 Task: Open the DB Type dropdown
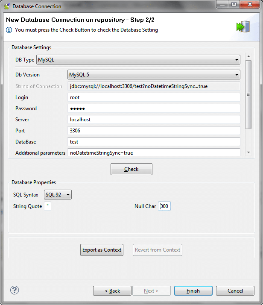138,60
